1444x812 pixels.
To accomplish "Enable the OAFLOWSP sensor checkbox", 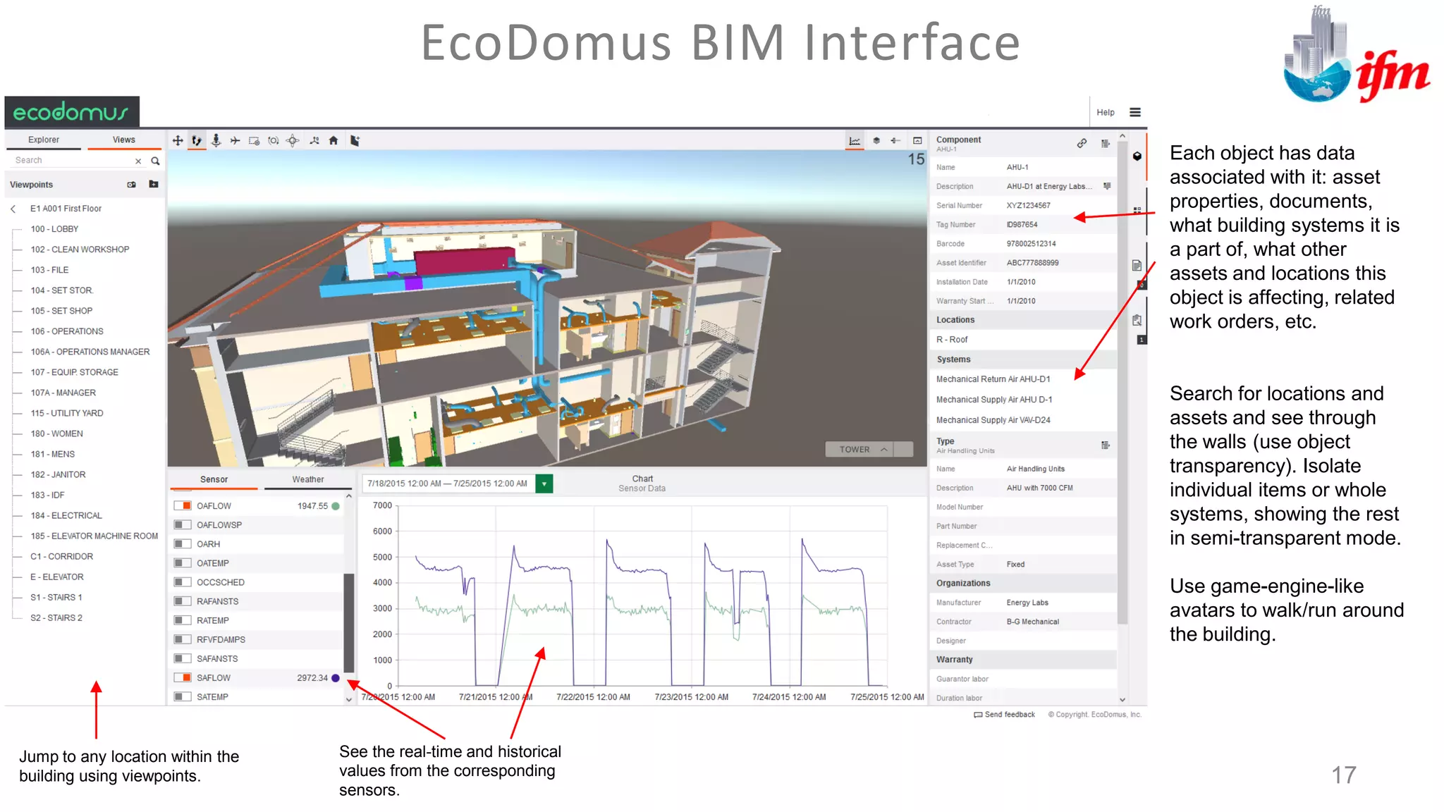I will 183,524.
